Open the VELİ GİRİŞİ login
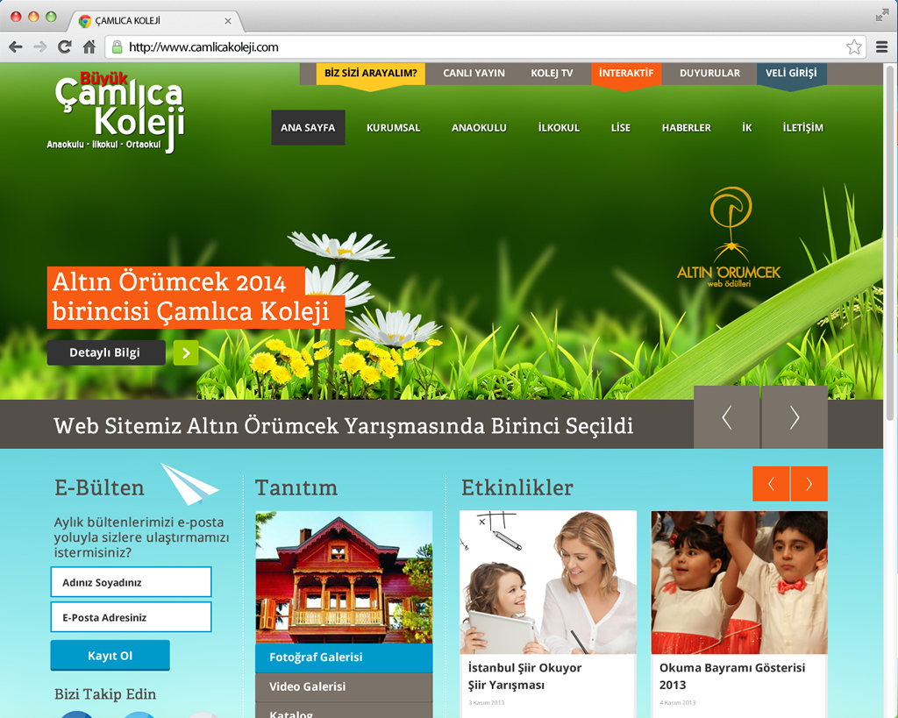The height and width of the screenshot is (718, 898). pos(792,74)
